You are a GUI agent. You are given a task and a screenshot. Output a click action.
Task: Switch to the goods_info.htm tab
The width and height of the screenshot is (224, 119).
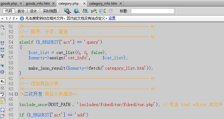pyautogui.click(x=38, y=3)
